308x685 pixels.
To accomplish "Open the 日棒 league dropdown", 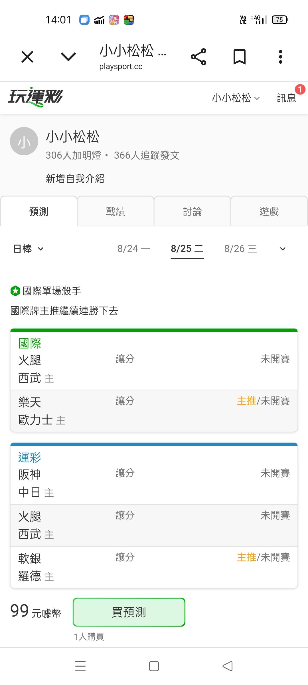I will pos(28,249).
